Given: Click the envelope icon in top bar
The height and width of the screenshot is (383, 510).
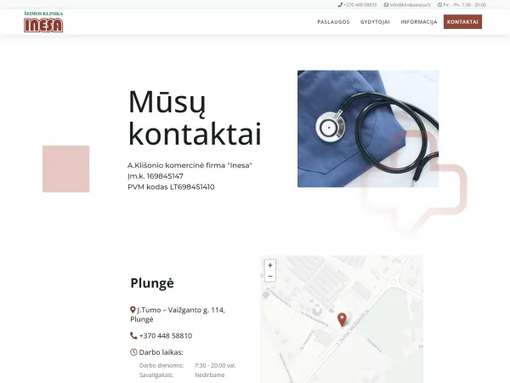Looking at the screenshot, I should [x=386, y=5].
